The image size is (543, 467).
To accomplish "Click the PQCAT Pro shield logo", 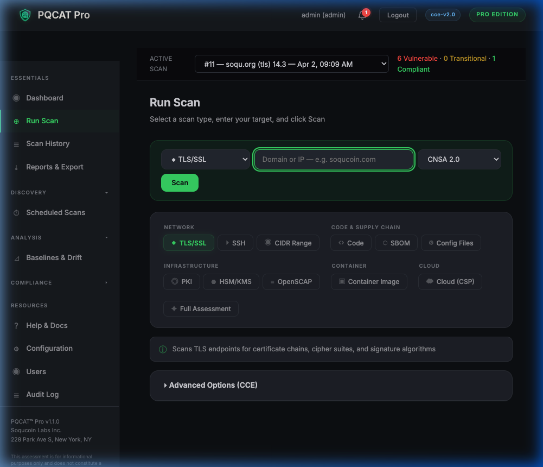I will pyautogui.click(x=24, y=15).
